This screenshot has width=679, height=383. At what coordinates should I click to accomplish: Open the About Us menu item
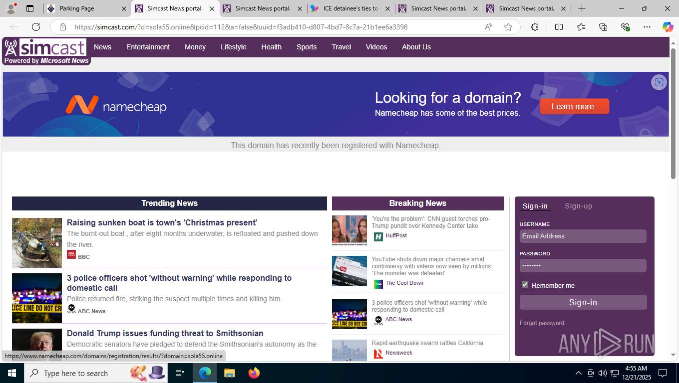point(416,47)
